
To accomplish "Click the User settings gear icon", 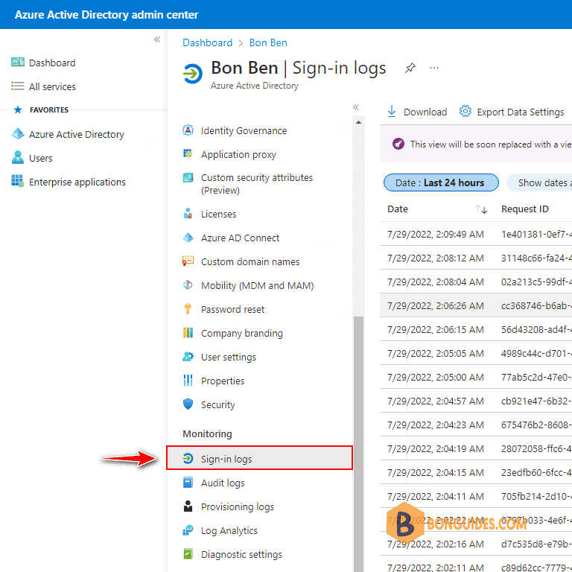I will [188, 357].
